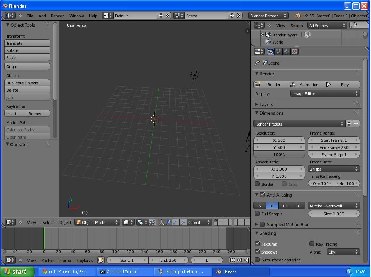Open the World properties tab
Screen dimensions: 371x277
(286, 51)
